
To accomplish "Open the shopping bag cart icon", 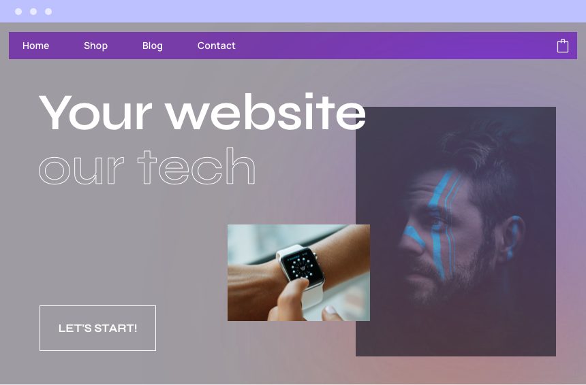I will (562, 46).
